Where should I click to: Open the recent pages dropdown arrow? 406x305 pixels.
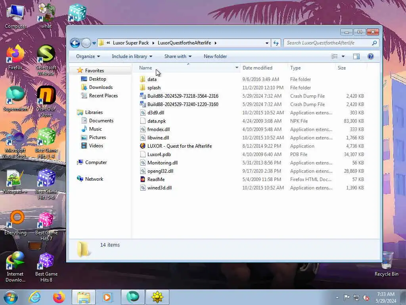[94, 43]
